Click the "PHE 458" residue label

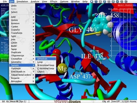[x=107, y=15]
